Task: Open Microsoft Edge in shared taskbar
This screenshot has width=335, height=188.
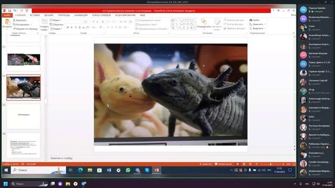Action: (80, 170)
